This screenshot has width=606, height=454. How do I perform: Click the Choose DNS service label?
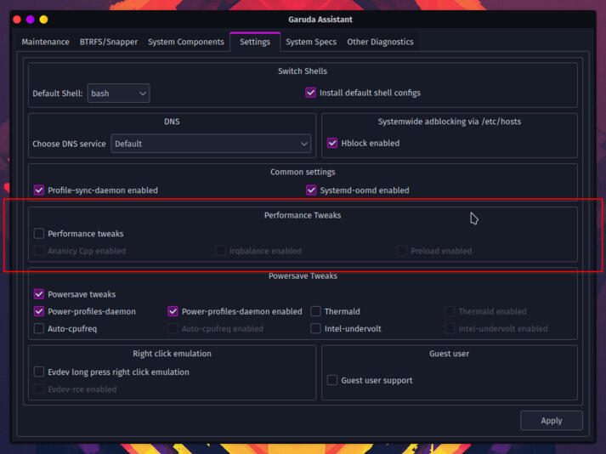point(69,144)
